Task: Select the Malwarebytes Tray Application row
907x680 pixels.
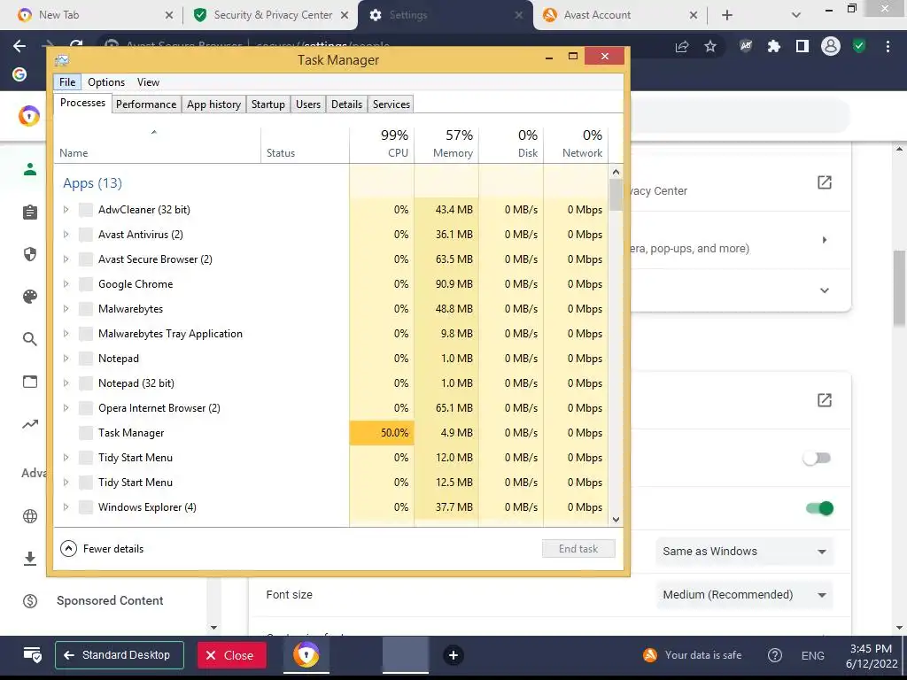Action: (331, 334)
